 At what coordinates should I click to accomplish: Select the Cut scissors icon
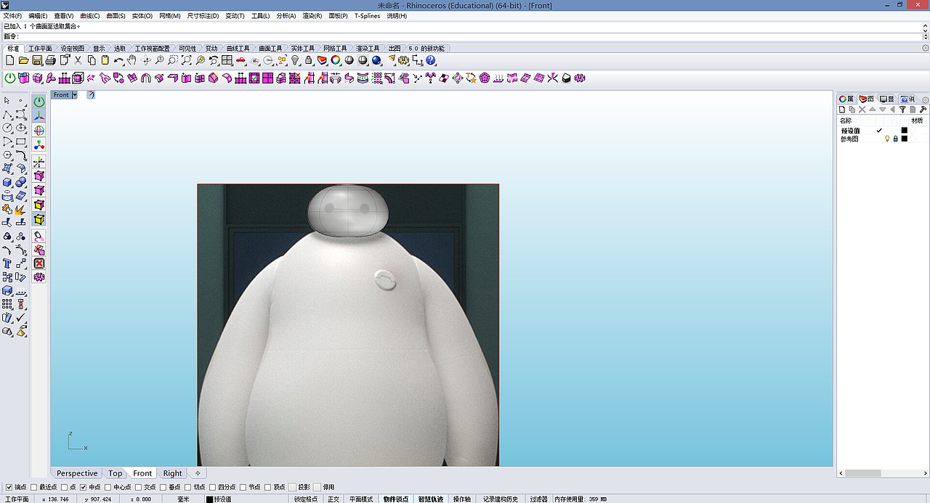tap(78, 60)
